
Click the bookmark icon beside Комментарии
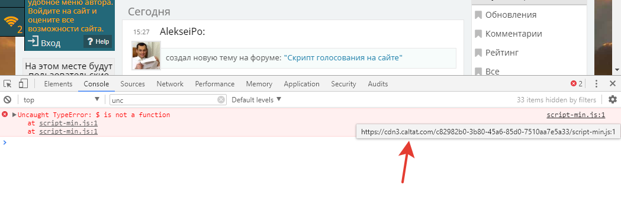(478, 34)
